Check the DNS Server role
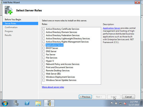Viewport: 143px width, 107px height. point(43,51)
